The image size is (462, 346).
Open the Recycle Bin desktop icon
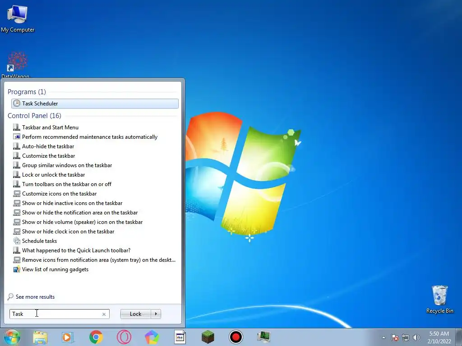pyautogui.click(x=439, y=299)
